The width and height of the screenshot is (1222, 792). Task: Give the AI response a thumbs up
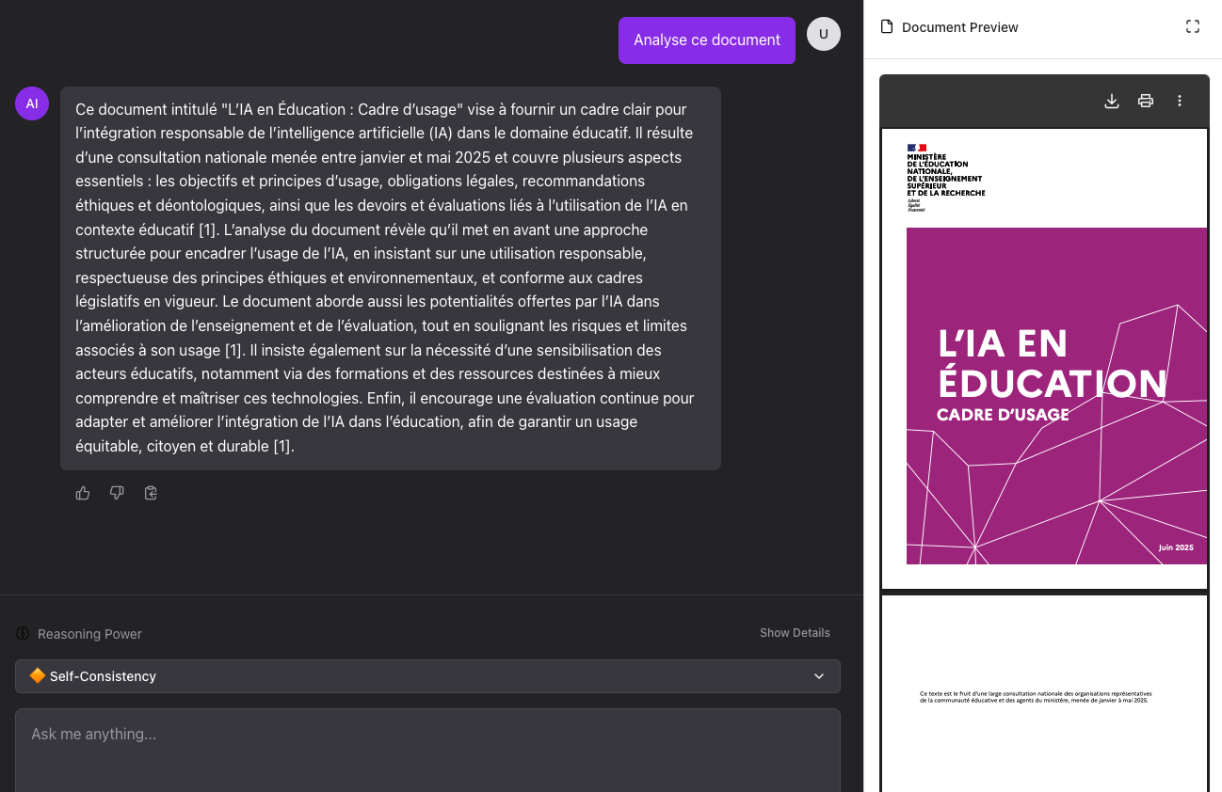83,493
